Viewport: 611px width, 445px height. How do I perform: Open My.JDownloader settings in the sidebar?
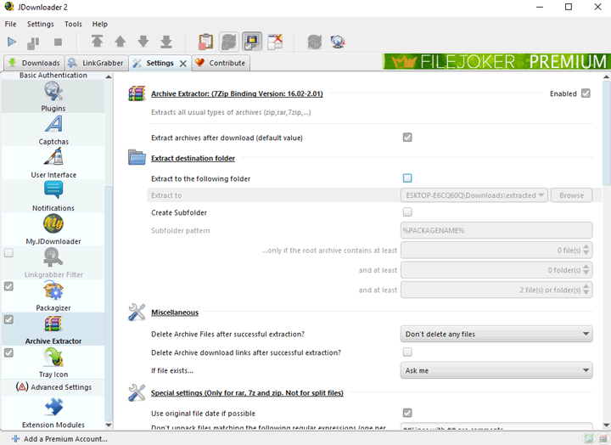pyautogui.click(x=53, y=229)
